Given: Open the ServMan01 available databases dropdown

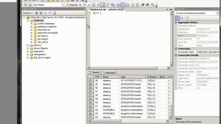Looking at the screenshot, I should click(63, 5).
